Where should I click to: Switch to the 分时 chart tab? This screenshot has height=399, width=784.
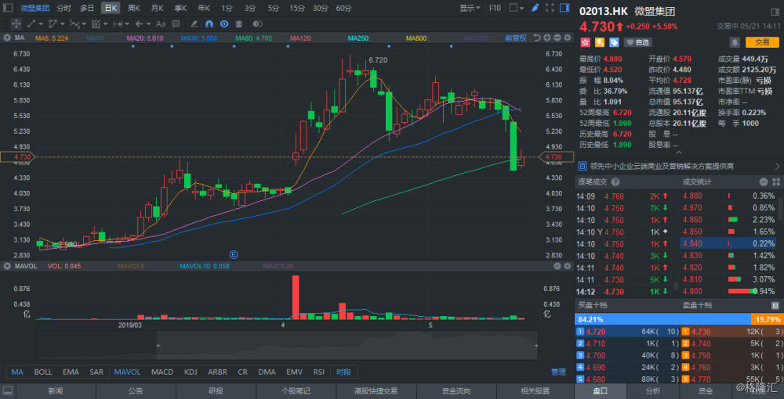coord(64,8)
